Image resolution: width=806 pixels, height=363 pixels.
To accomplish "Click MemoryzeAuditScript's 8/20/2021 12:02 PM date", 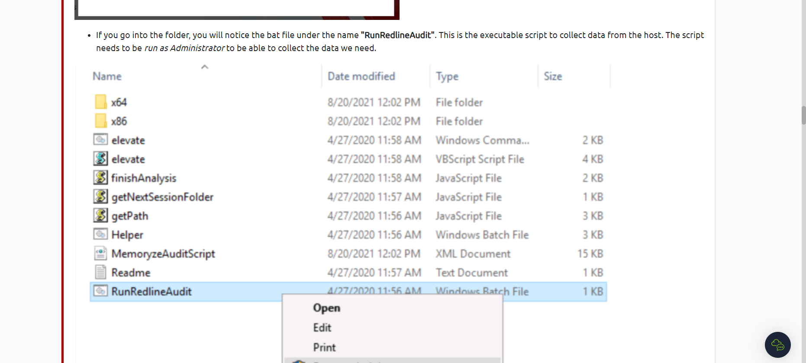I will pos(374,254).
